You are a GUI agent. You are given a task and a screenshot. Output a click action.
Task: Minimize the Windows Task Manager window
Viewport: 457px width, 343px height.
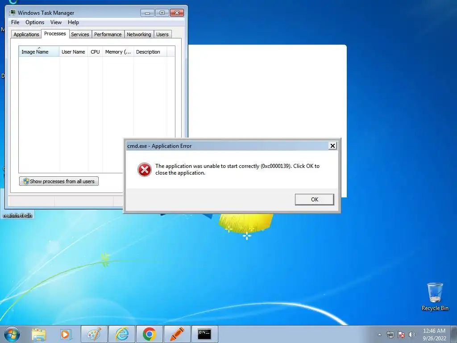[x=147, y=13]
